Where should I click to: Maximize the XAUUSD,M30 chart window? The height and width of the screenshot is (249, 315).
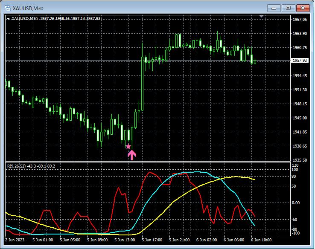(288, 8)
